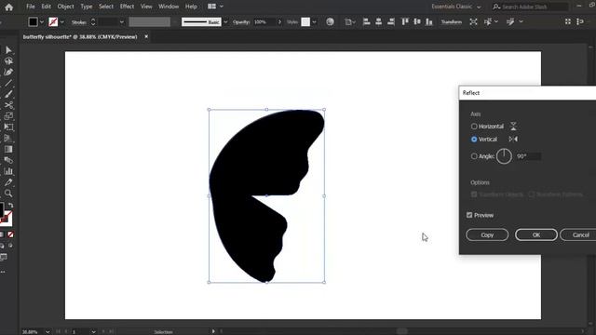
Task: Go to the Illustrator Home screen icon
Action: tap(8, 7)
